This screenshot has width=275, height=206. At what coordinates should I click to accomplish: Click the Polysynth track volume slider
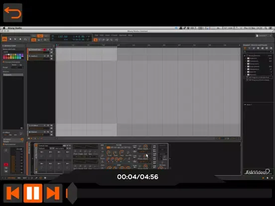coord(39,52)
